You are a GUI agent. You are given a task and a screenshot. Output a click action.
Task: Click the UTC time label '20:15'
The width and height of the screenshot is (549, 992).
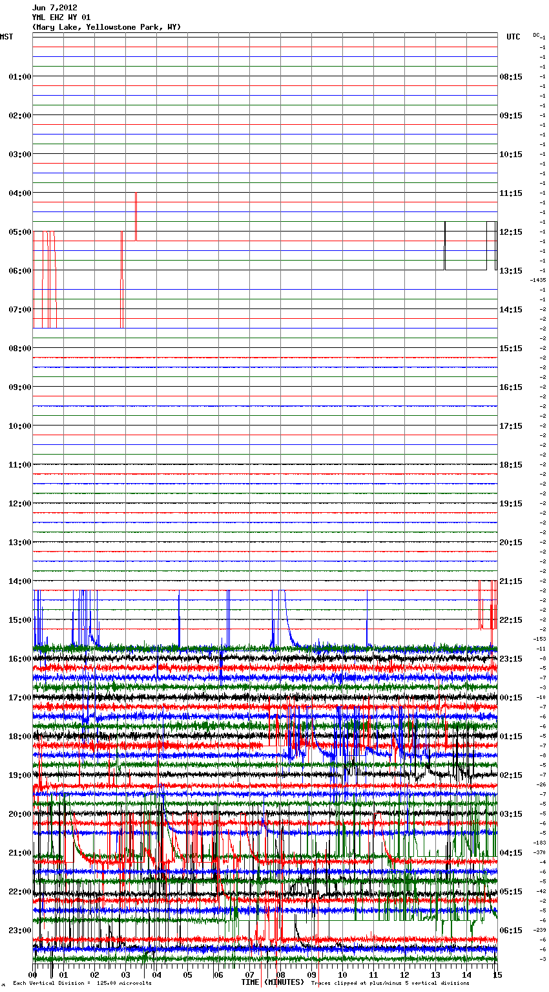coord(511,543)
